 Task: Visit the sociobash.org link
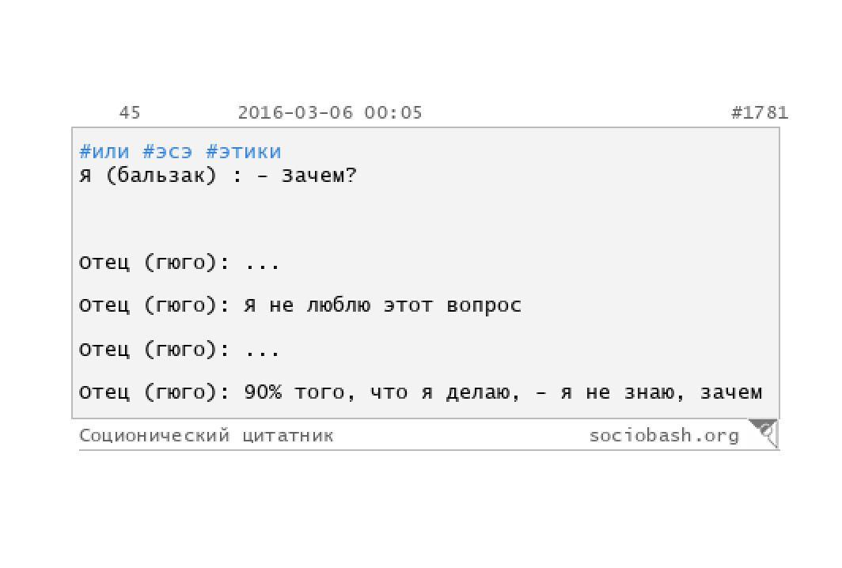[x=664, y=435]
